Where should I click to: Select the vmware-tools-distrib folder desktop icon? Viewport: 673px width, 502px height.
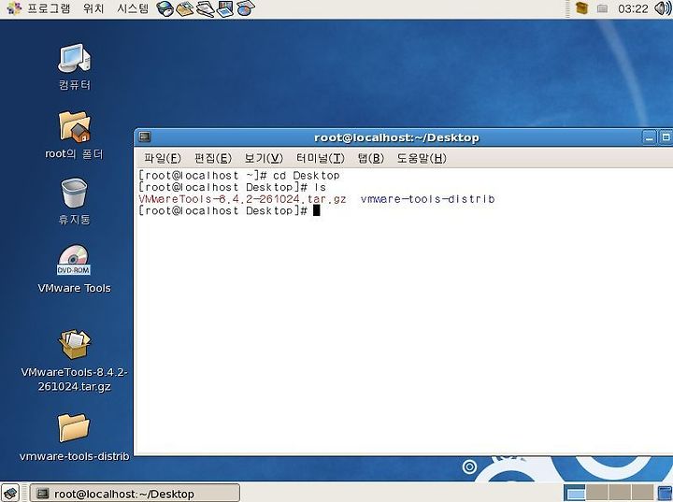(74, 437)
